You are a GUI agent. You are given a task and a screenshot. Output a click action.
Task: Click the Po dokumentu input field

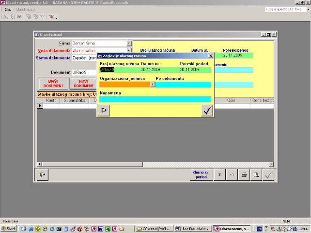coord(184,84)
